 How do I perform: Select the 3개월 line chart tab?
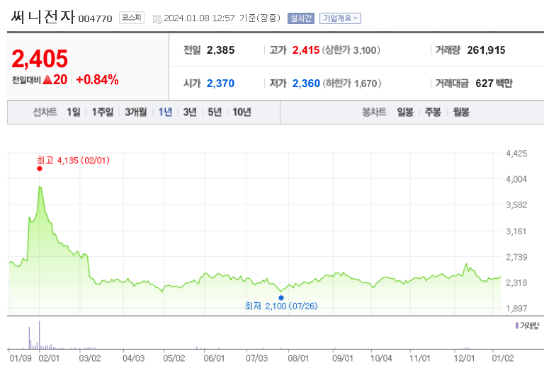[136, 112]
